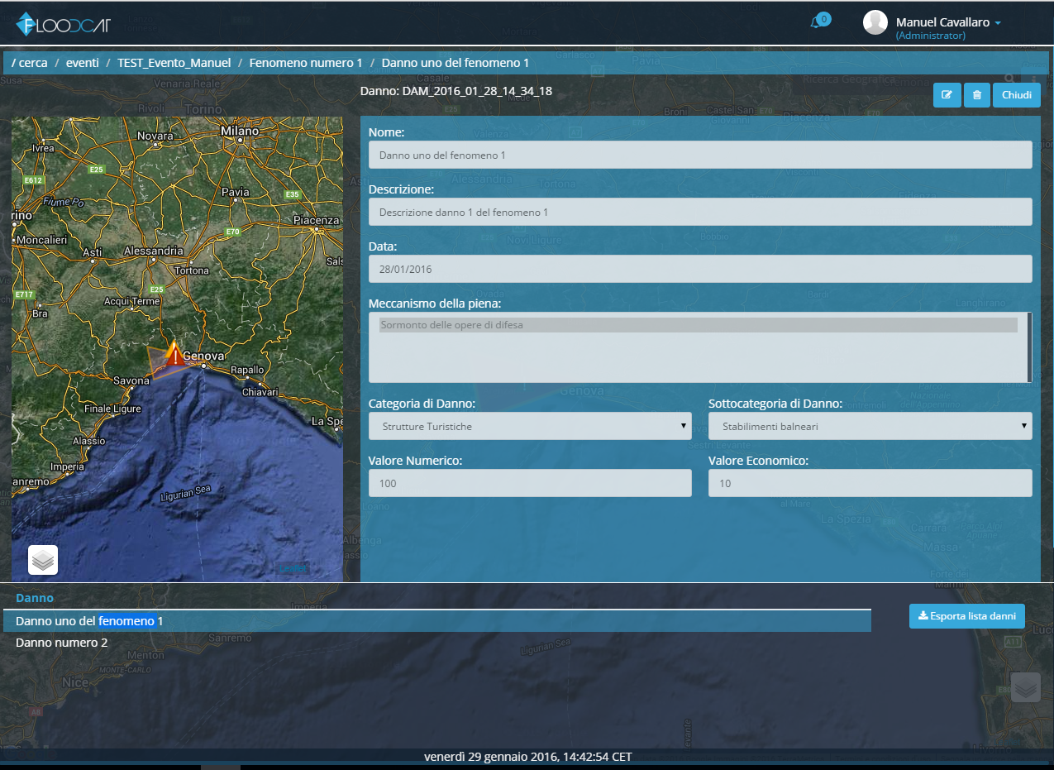Image resolution: width=1054 pixels, height=770 pixels.
Task: Click the Meccanismo della piena scrollbar
Action: pos(1029,347)
